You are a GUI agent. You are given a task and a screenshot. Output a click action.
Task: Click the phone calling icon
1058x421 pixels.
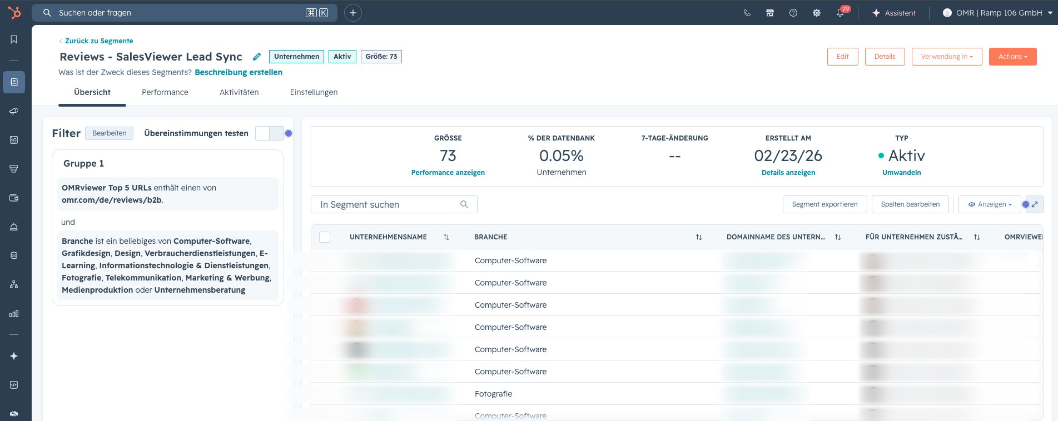click(x=747, y=13)
